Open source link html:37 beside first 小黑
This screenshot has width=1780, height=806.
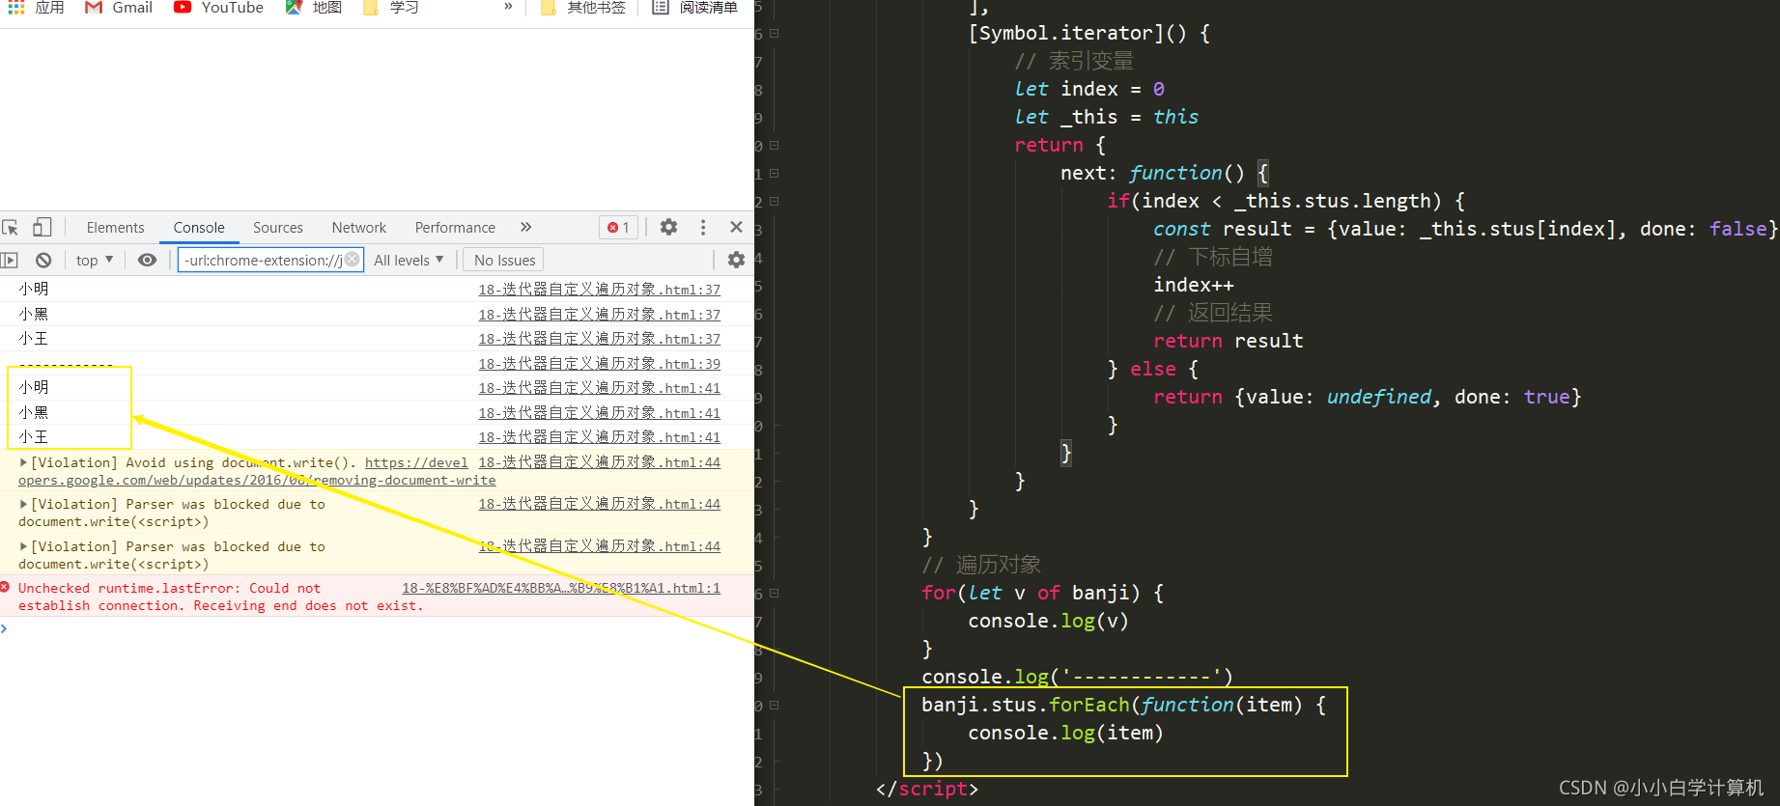599,315
